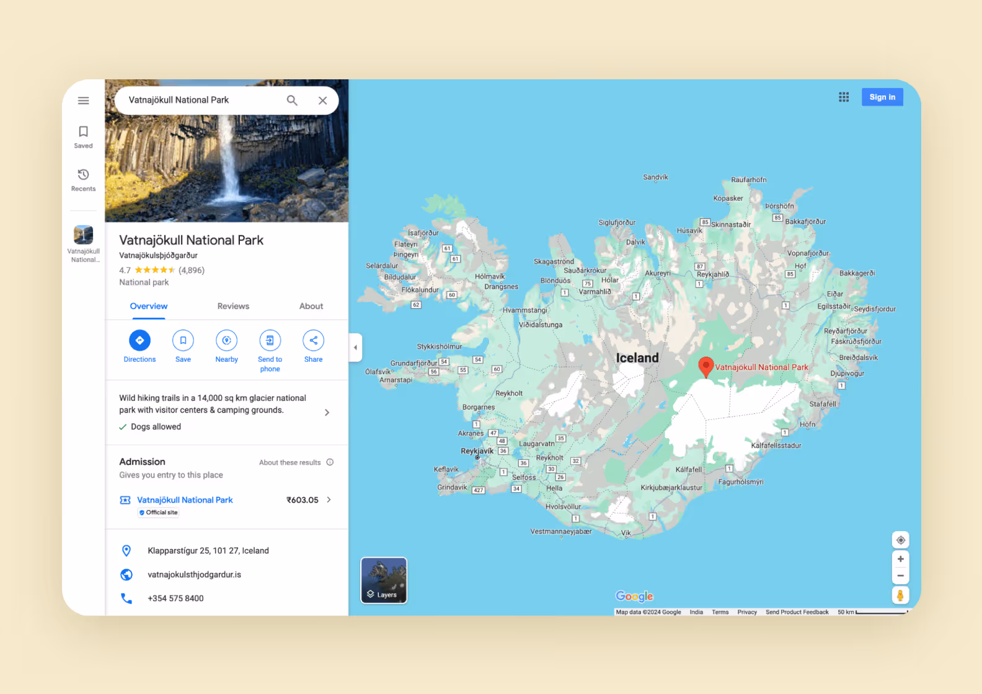Viewport: 982px width, 694px height.
Task: Click the address location pin icon
Action: (126, 551)
